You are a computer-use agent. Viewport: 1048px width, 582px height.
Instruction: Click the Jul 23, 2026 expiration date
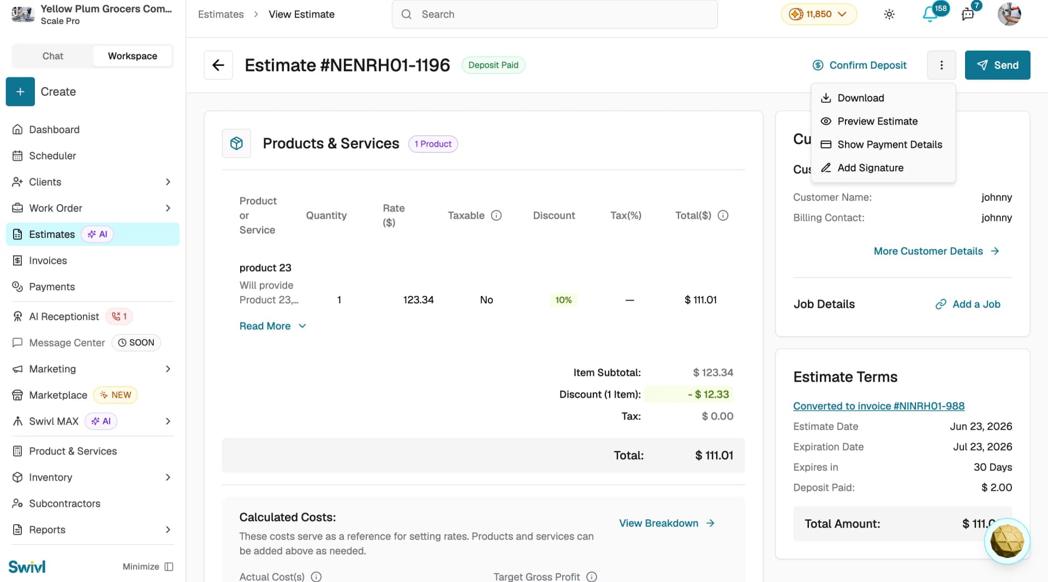pos(982,447)
